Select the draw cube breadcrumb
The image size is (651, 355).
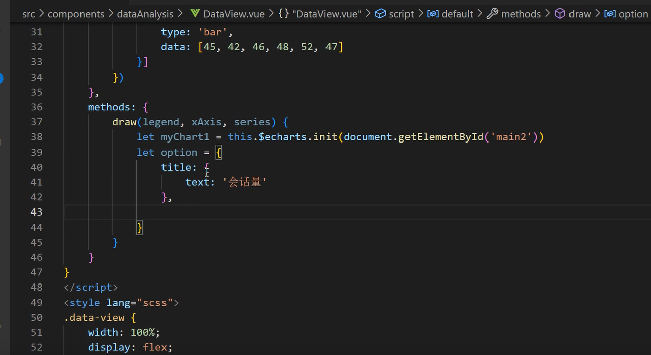click(x=573, y=14)
